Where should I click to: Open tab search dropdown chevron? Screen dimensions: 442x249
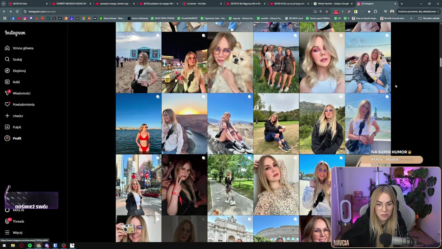point(3,3)
